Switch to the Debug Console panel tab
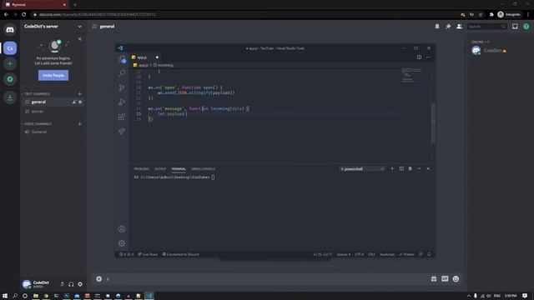534x300 pixels. (203, 169)
